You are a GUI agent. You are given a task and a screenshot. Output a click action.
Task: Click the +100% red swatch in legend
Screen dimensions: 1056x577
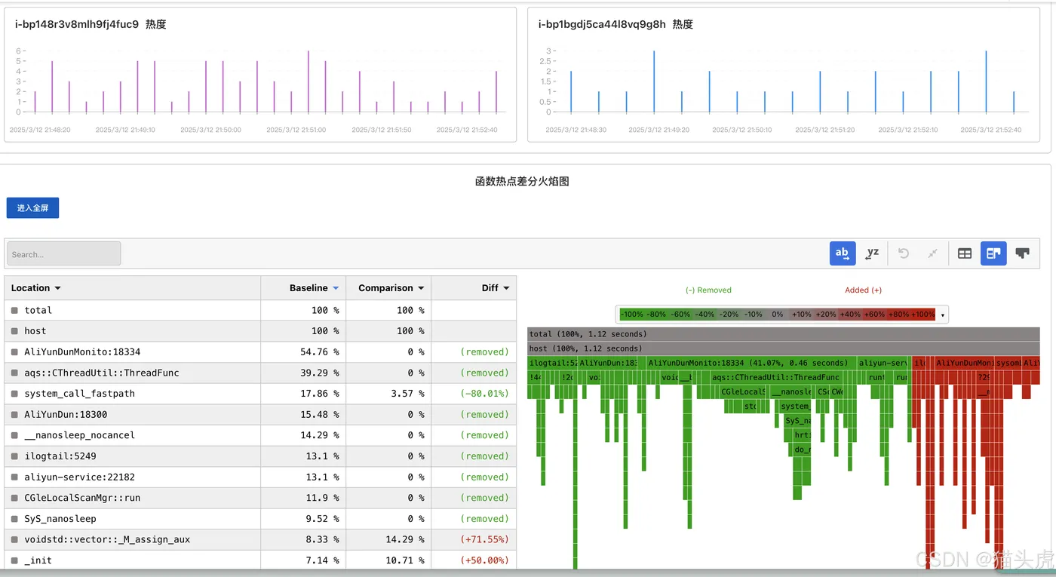pyautogui.click(x=922, y=315)
